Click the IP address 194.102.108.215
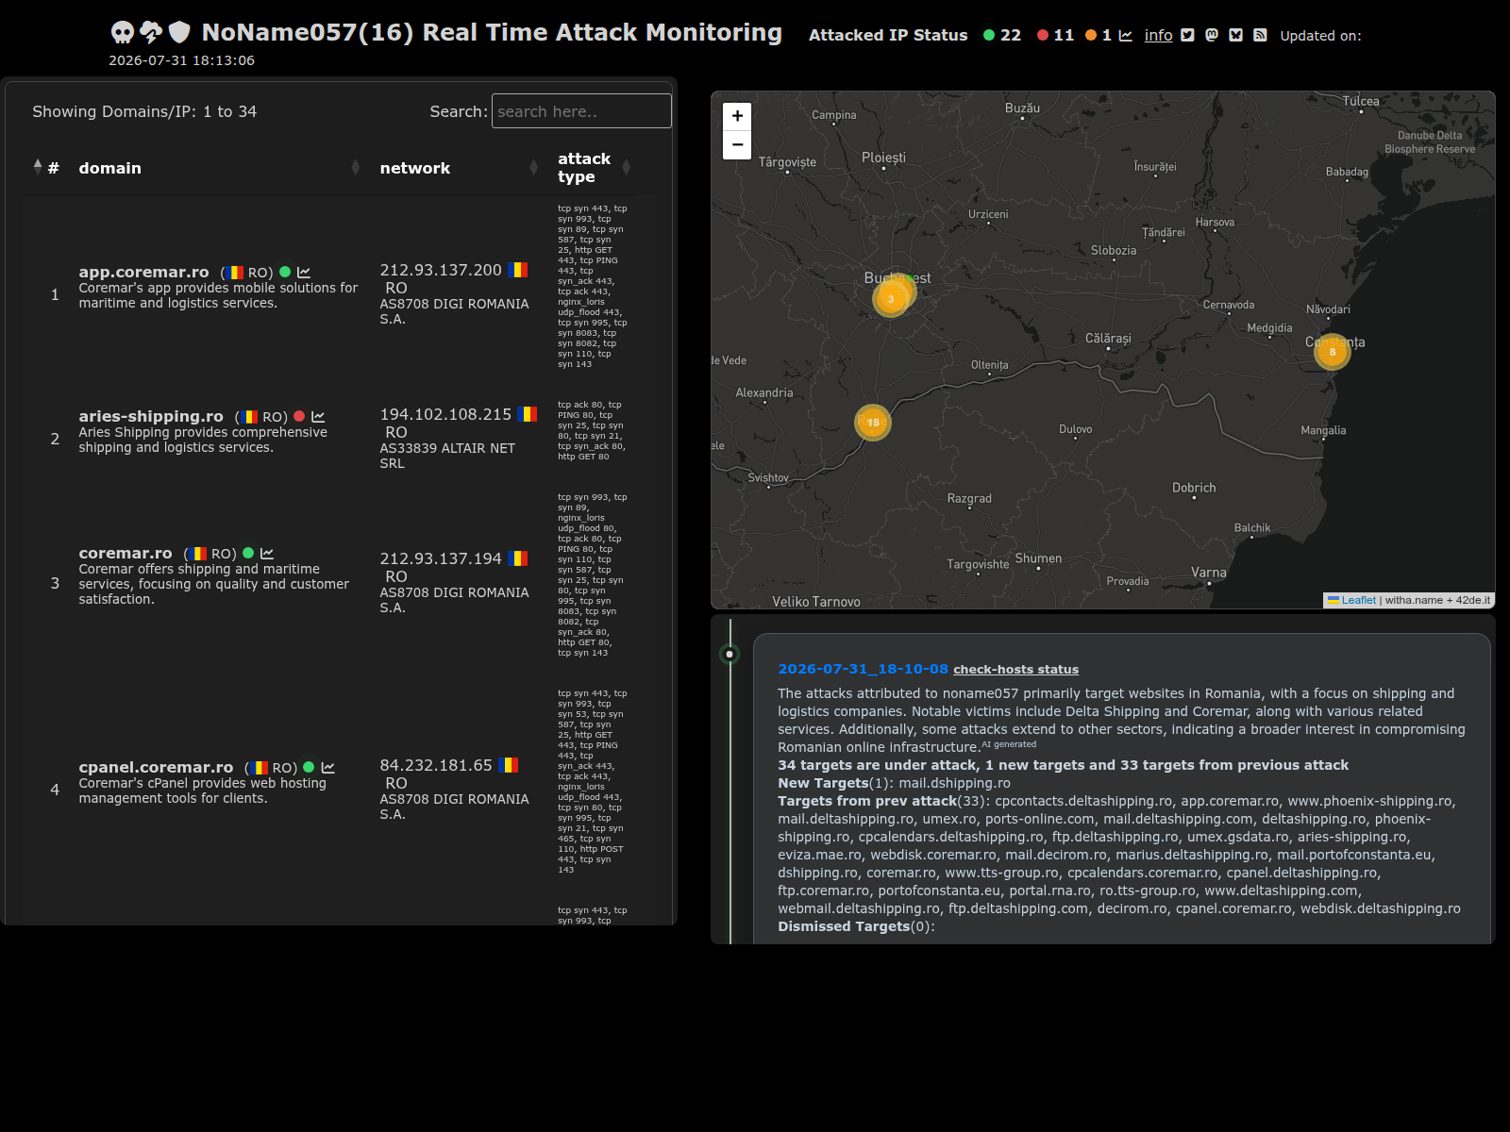Image resolution: width=1510 pixels, height=1132 pixels. pos(445,414)
